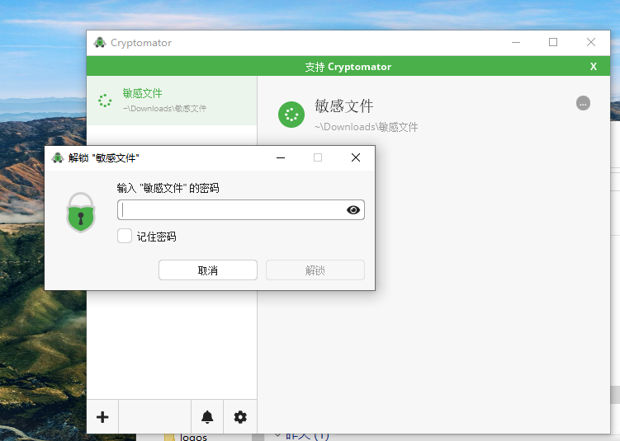Image resolution: width=620 pixels, height=441 pixels.
Task: Click the loading spinner beside sidebar vault
Action: point(105,101)
